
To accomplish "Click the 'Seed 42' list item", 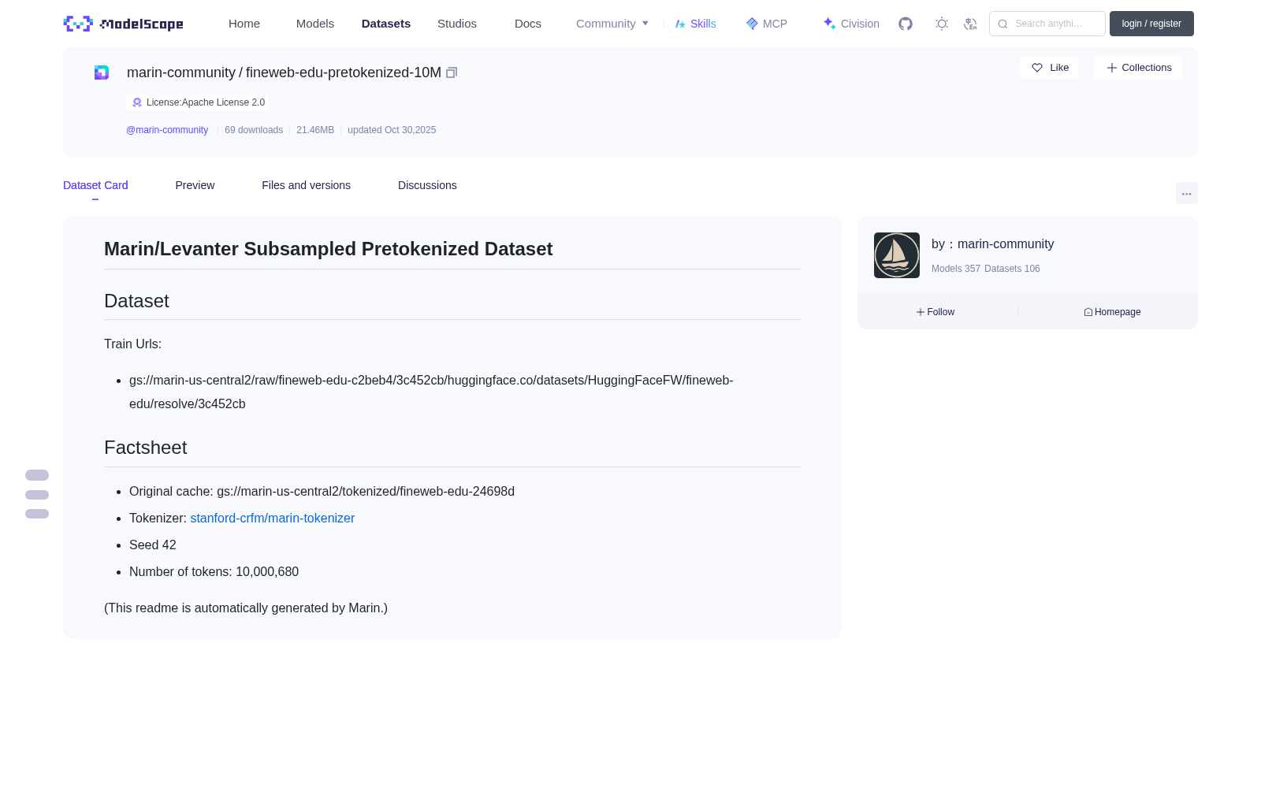I will click(x=153, y=545).
